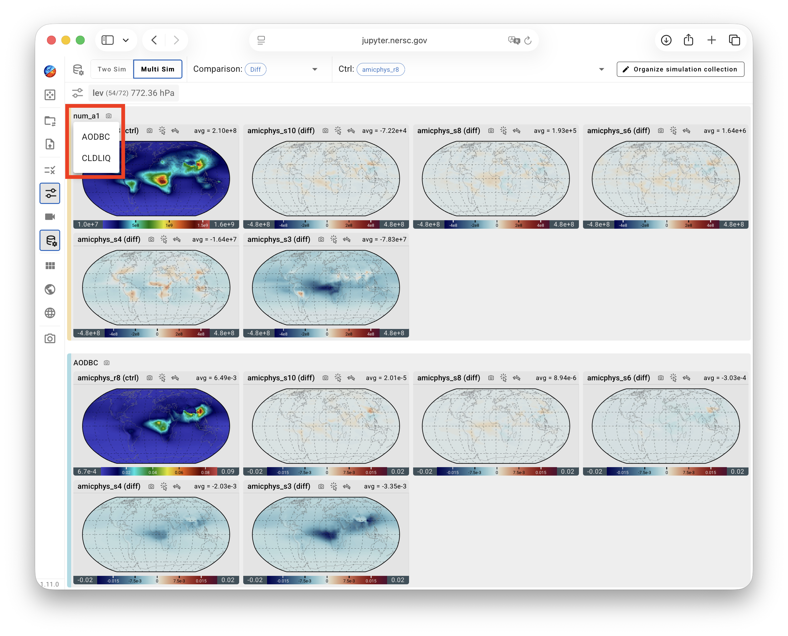Click the cursor-select icon on num_a1 amicphys_s8 panel
The width and height of the screenshot is (788, 636).
[x=504, y=130]
